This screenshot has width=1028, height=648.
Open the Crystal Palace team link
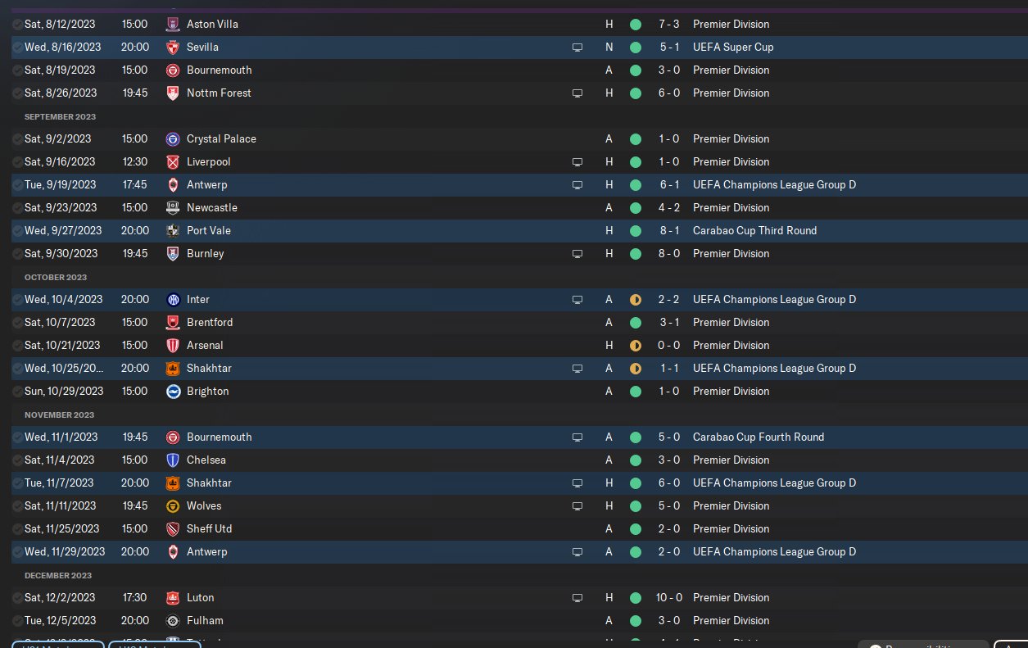point(221,139)
